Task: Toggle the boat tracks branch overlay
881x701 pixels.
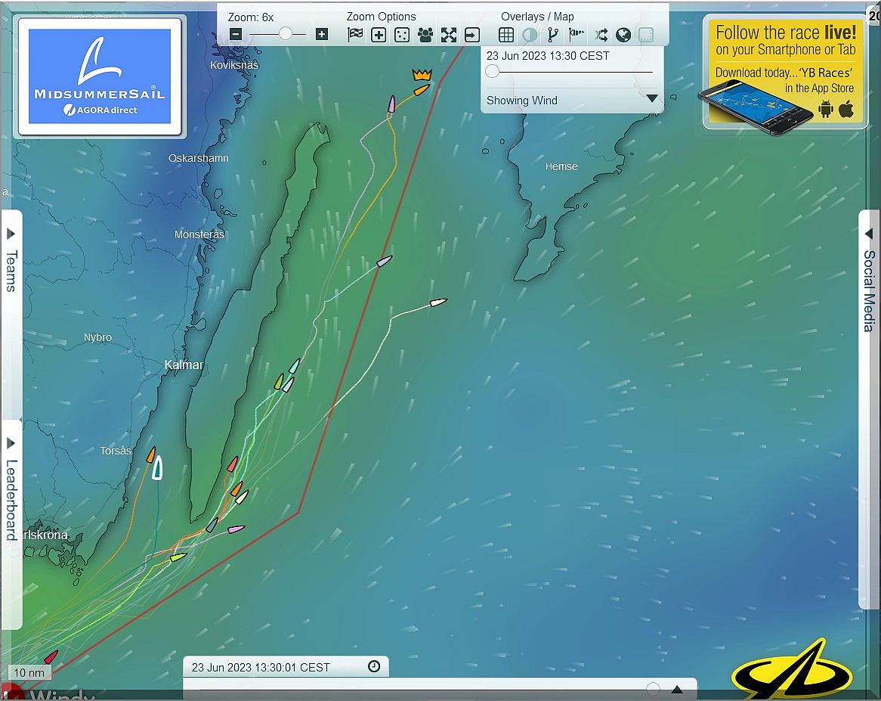Action: coord(553,34)
